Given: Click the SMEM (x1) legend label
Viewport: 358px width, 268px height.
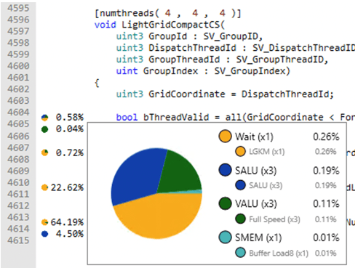Looking at the screenshot, I should 258,237.
